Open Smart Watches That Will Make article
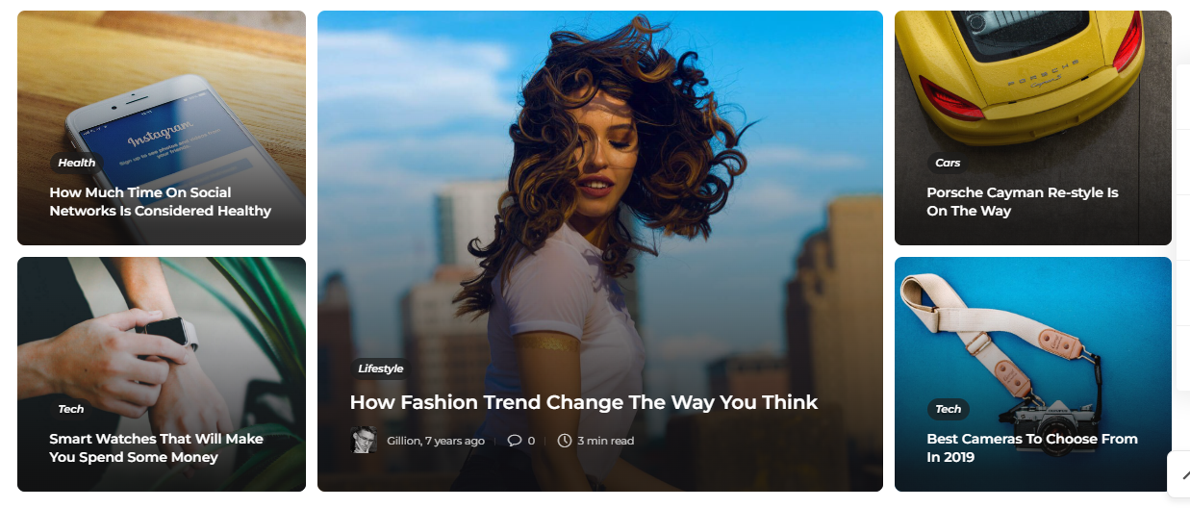 click(x=157, y=447)
